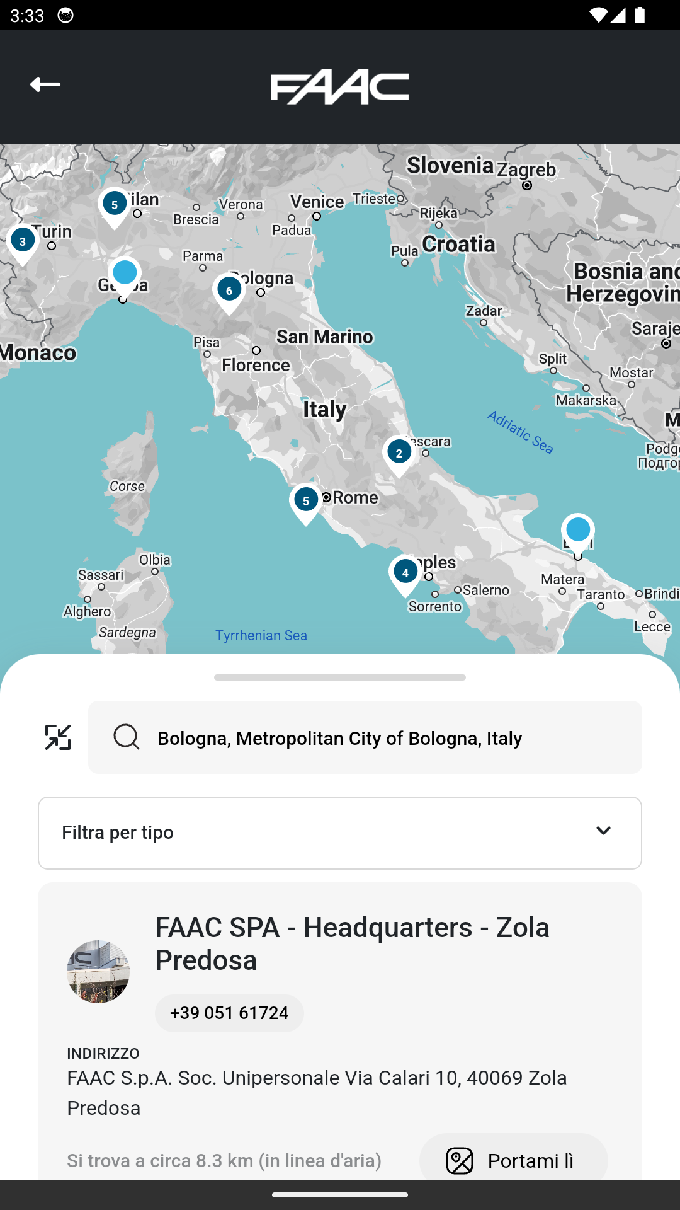The width and height of the screenshot is (680, 1210).
Task: Select the cluster marker 3 near Turin
Action: point(23,242)
